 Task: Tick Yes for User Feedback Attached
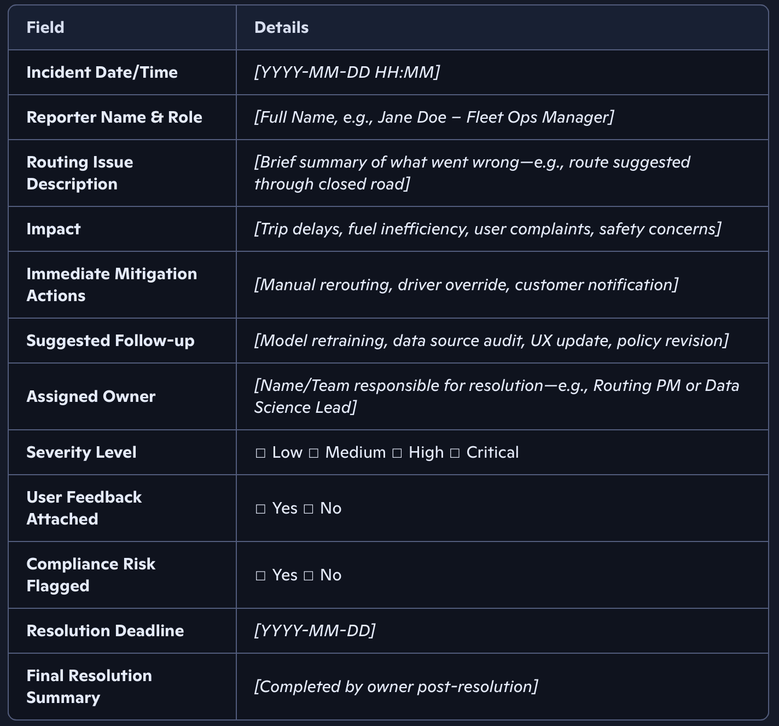pos(260,509)
